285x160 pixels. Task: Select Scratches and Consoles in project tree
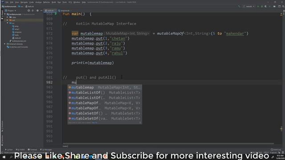pos(17,47)
